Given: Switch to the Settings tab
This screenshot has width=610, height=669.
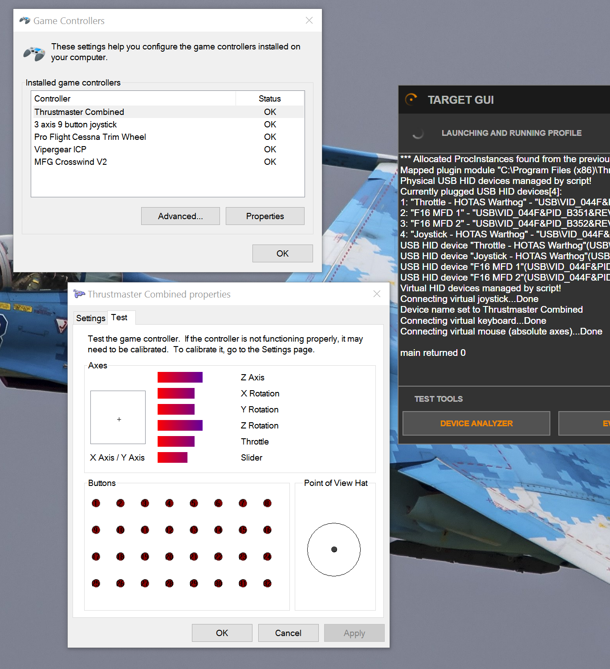Looking at the screenshot, I should (x=90, y=318).
